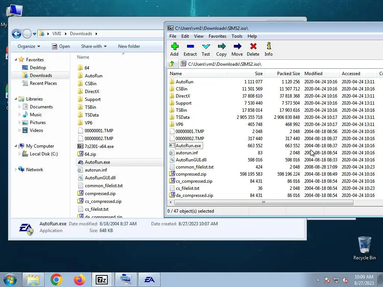Click the Test icon in 7-Zip toolbar
The height and width of the screenshot is (287, 383).
(206, 49)
